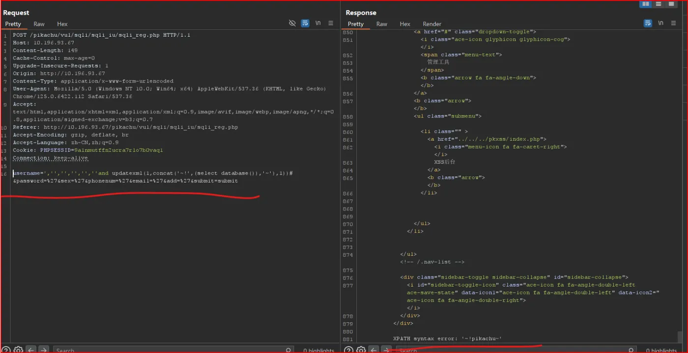
Task: Click the '管理工具' text in response
Action: click(438, 62)
